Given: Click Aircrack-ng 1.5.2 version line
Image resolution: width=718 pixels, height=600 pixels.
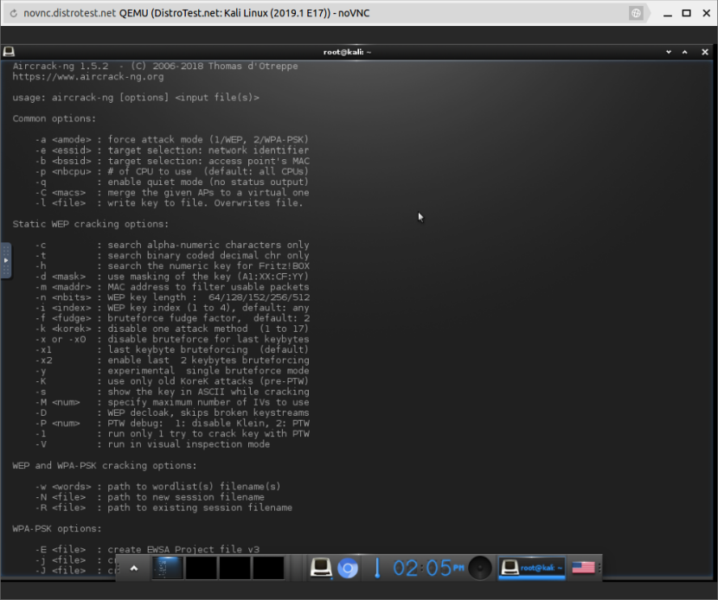Looking at the screenshot, I should (155, 66).
